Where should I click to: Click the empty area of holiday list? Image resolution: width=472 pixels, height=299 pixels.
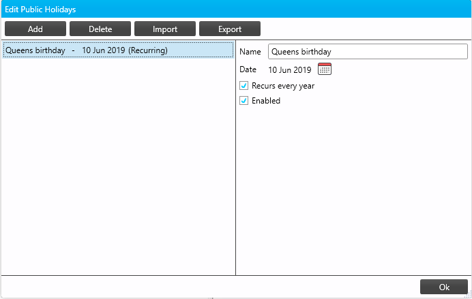pos(117,170)
